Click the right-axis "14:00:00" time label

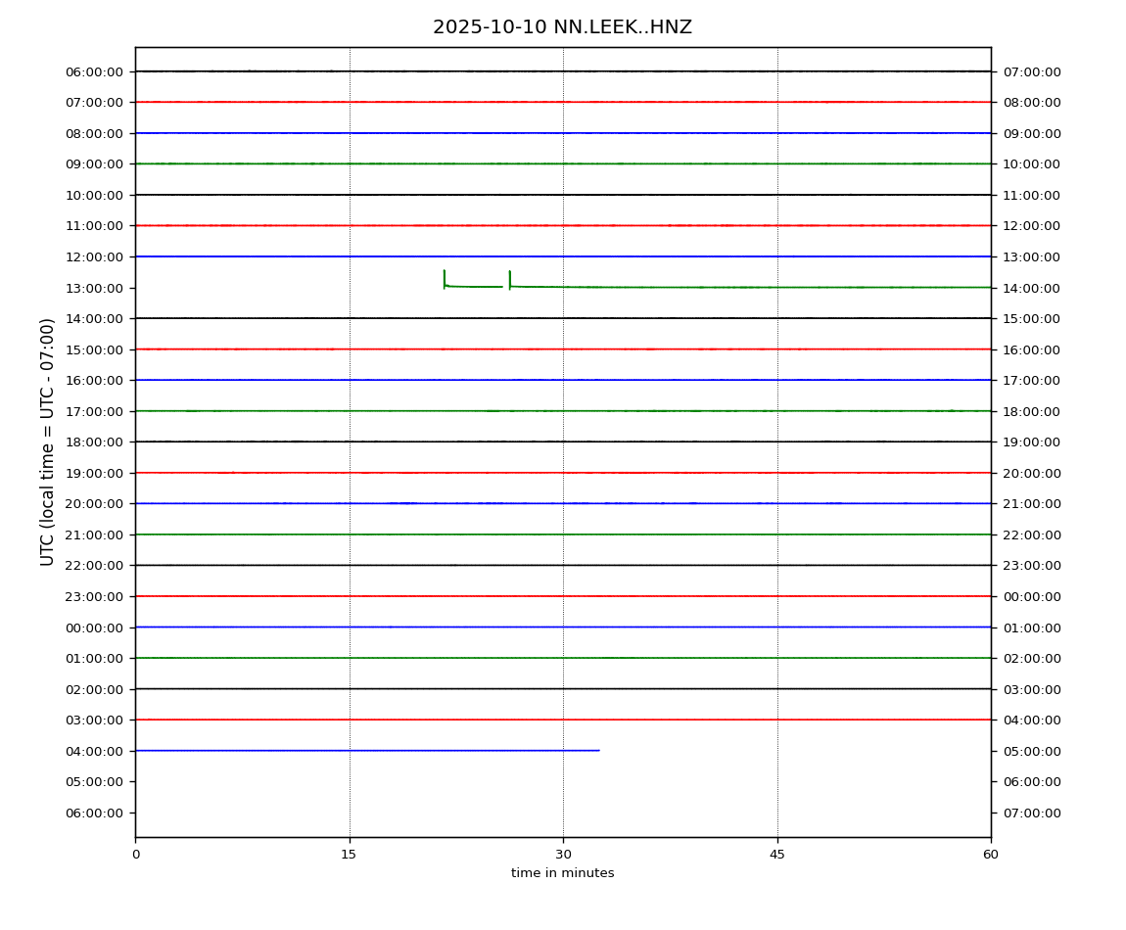[1032, 288]
